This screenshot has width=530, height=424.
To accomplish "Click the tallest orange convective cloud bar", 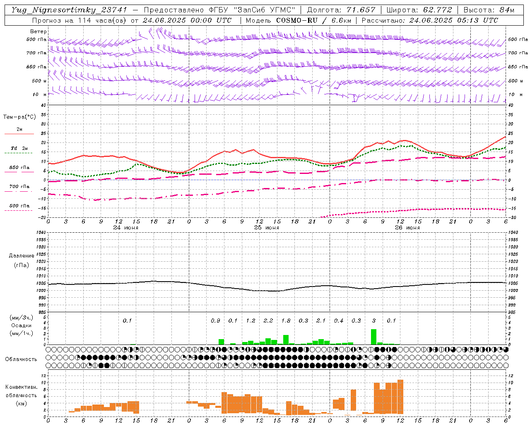I will pyautogui.click(x=400, y=397).
